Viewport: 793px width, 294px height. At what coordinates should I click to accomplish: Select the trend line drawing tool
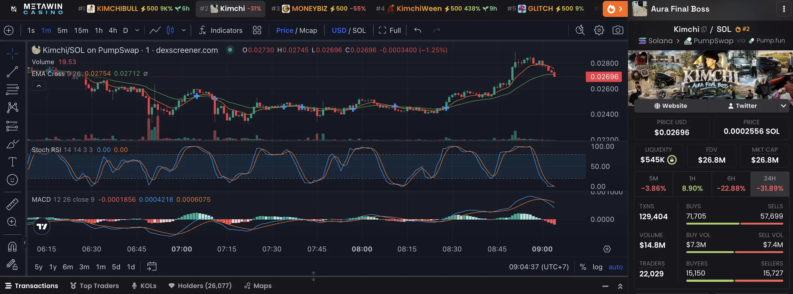pyautogui.click(x=13, y=72)
